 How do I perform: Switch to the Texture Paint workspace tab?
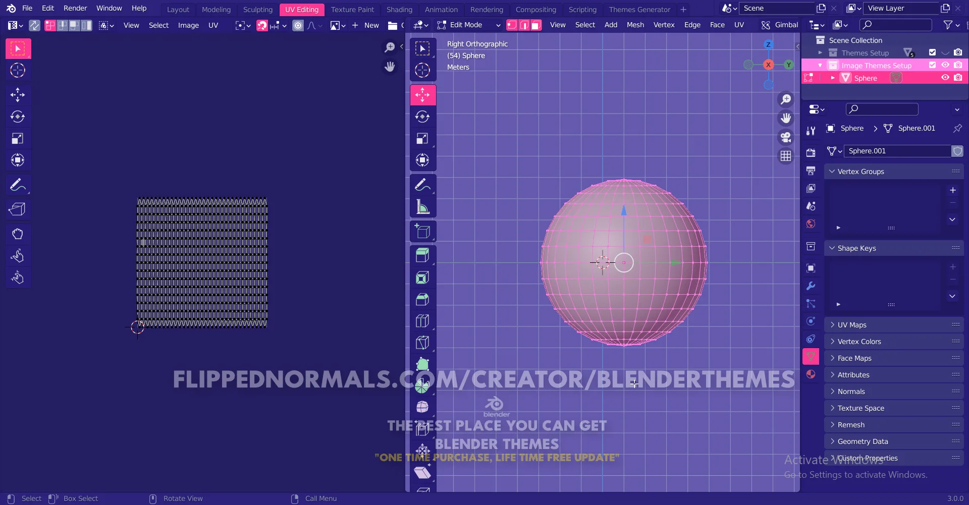352,10
